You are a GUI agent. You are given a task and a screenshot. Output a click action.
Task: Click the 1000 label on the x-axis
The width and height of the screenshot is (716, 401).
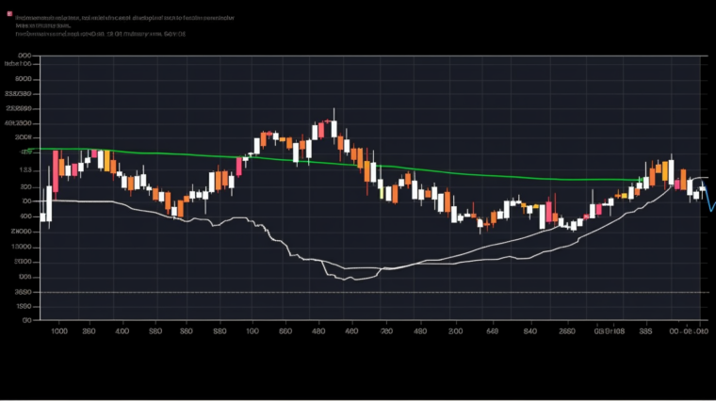pyautogui.click(x=59, y=330)
